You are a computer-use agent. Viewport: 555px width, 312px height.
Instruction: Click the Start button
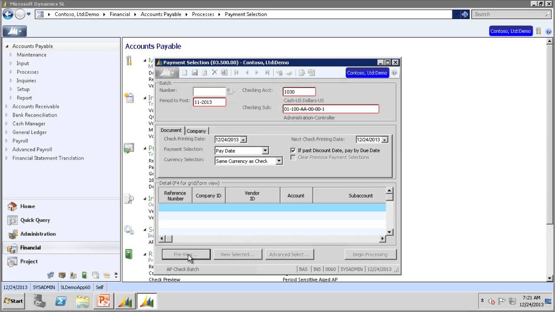(14, 301)
